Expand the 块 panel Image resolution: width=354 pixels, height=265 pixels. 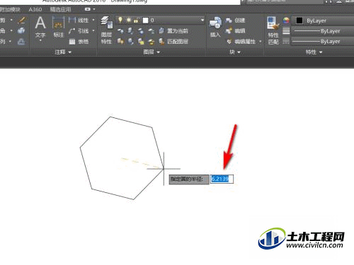(235, 52)
